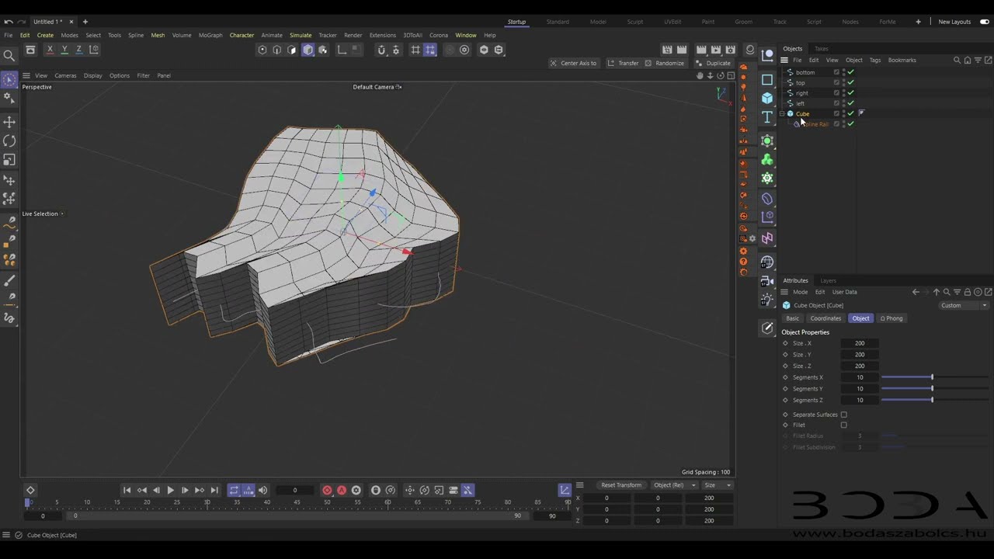The width and height of the screenshot is (994, 559).
Task: Select the Rotate tool
Action: [9, 141]
